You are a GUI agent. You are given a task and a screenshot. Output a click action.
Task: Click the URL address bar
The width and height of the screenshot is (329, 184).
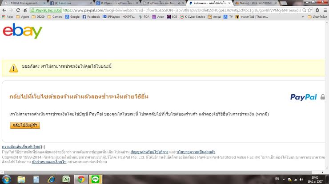[181, 10]
